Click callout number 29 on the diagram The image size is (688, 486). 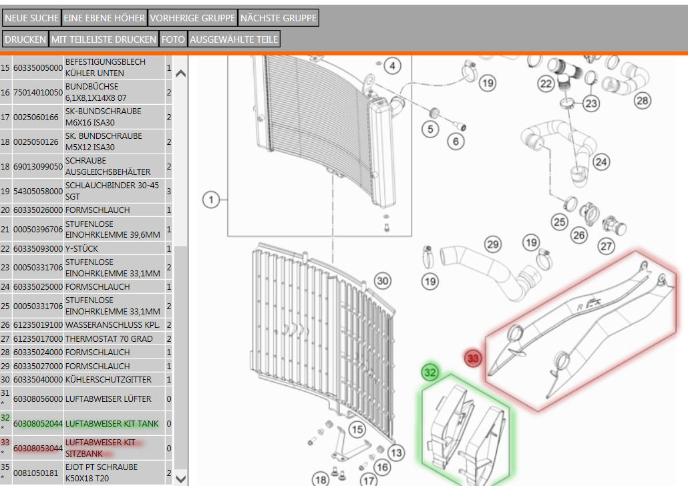(493, 244)
